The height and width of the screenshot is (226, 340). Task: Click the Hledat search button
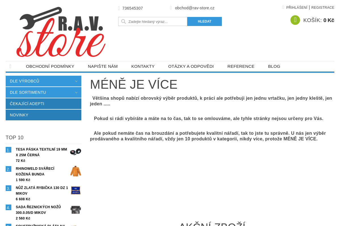205,21
